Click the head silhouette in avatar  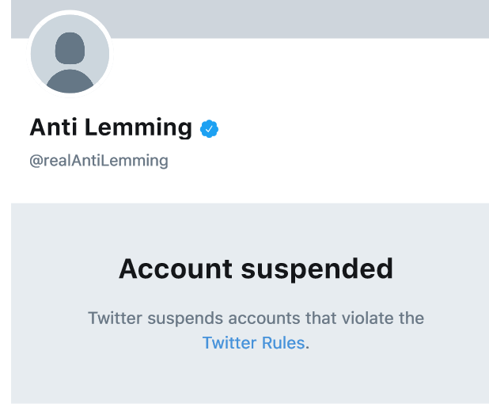coord(70,48)
